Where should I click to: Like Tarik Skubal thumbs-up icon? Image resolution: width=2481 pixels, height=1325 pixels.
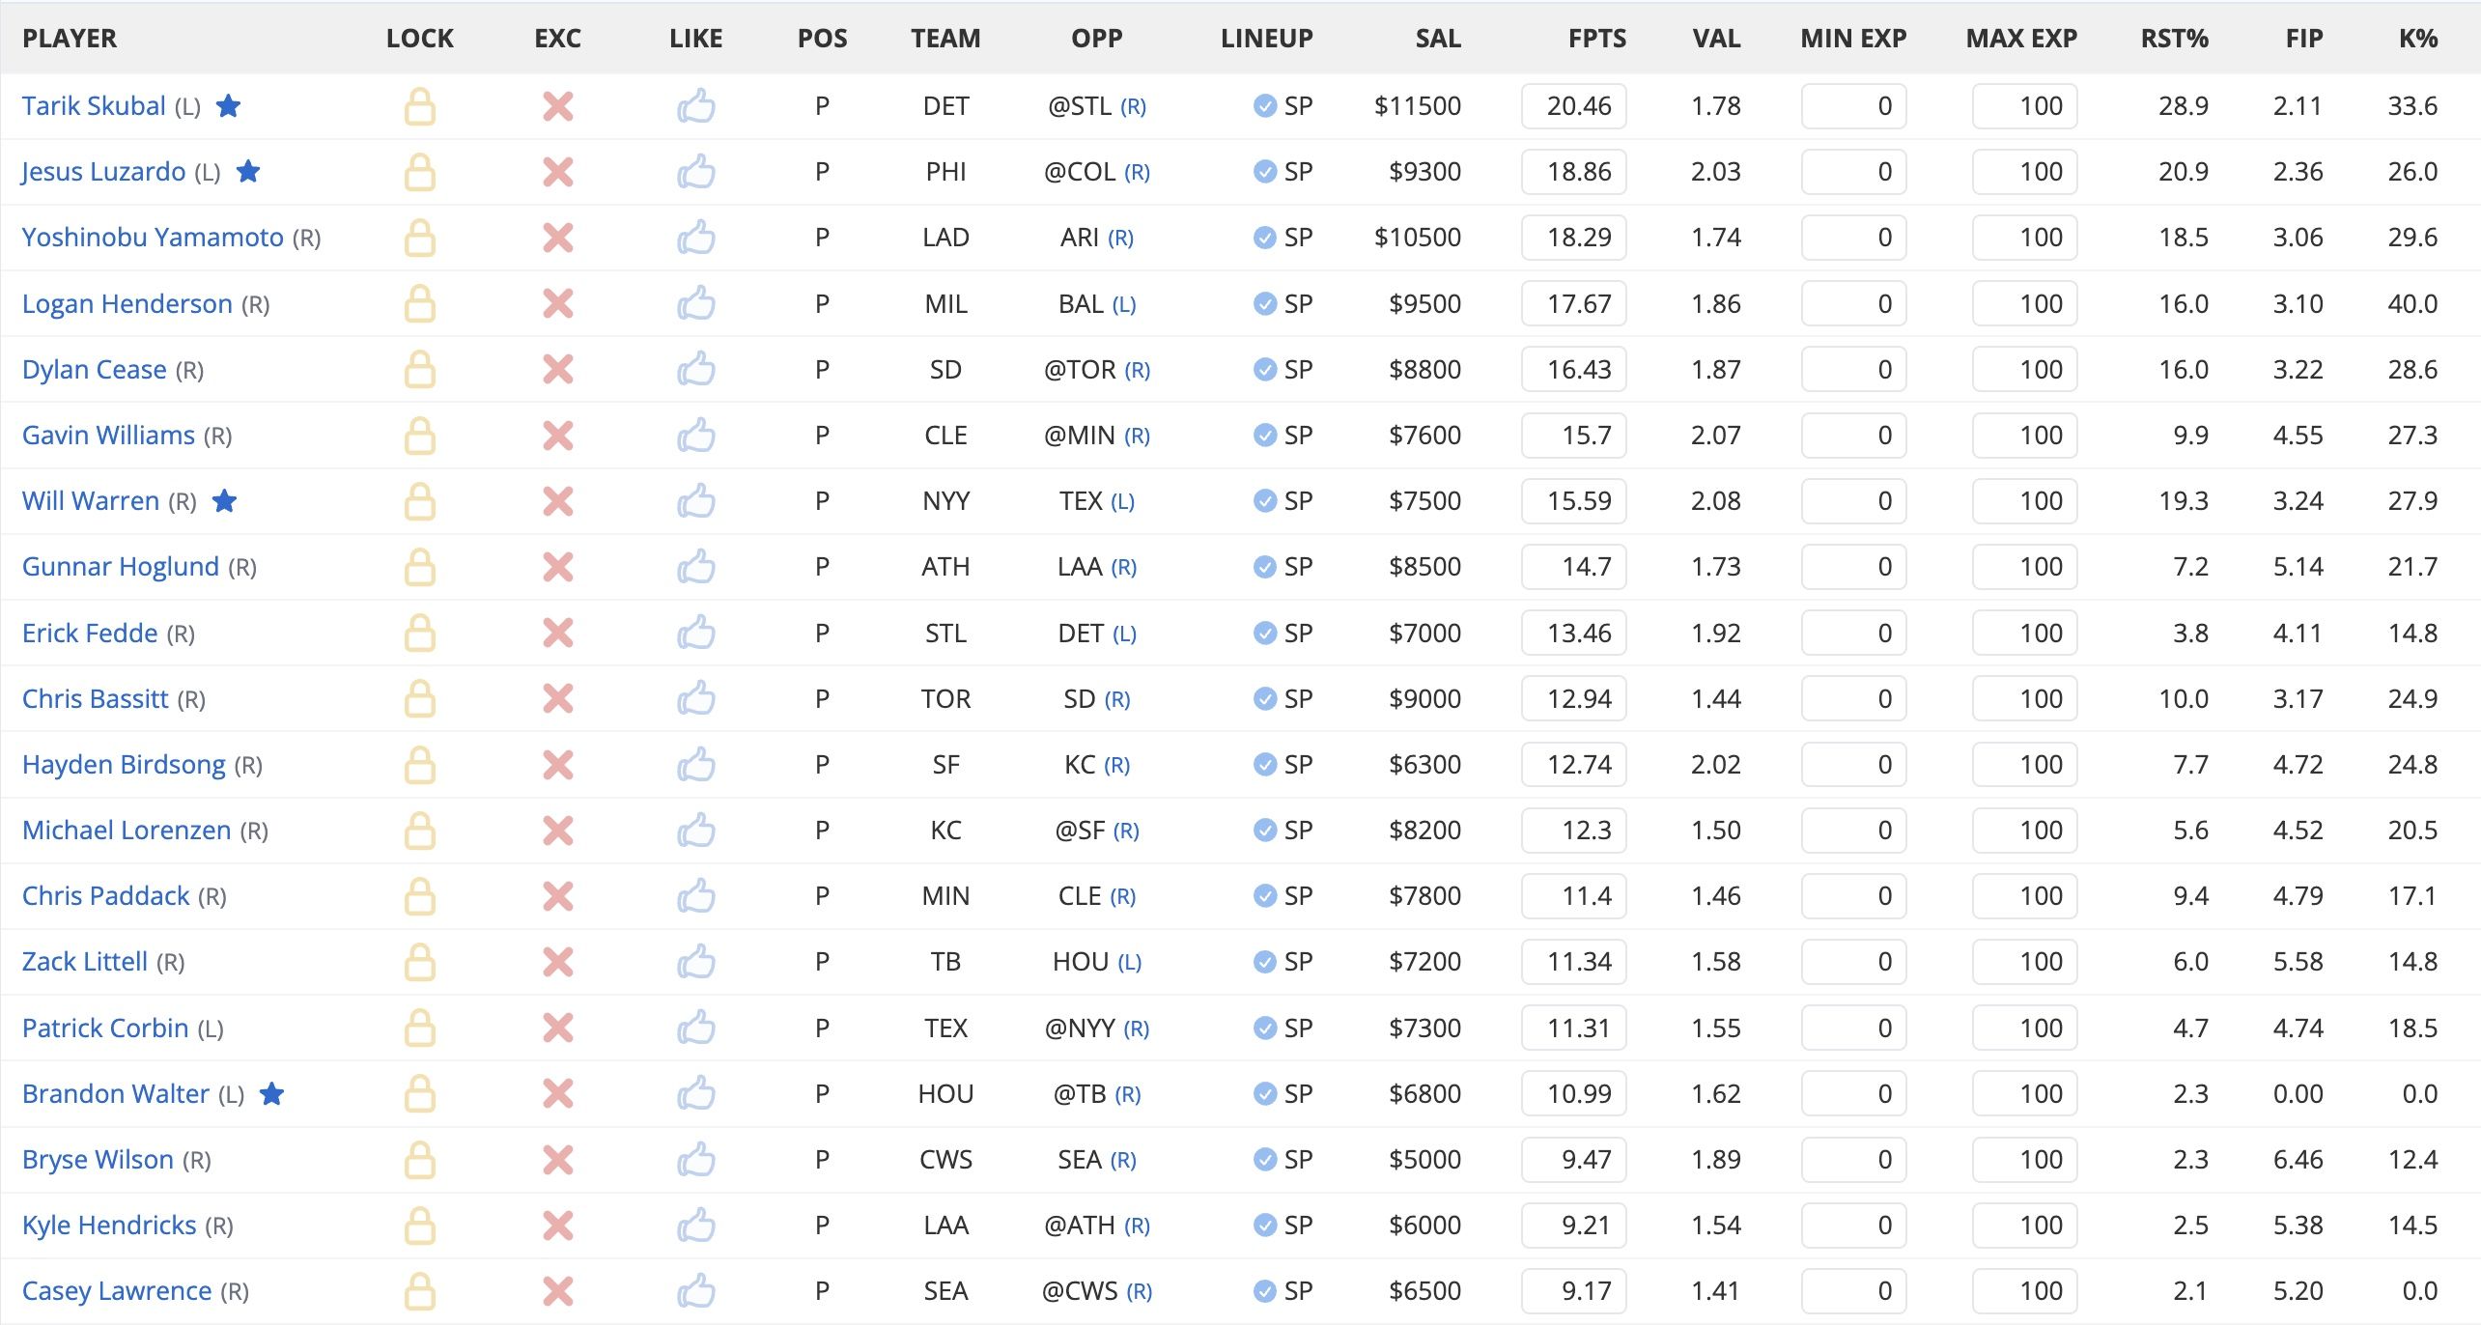[695, 106]
